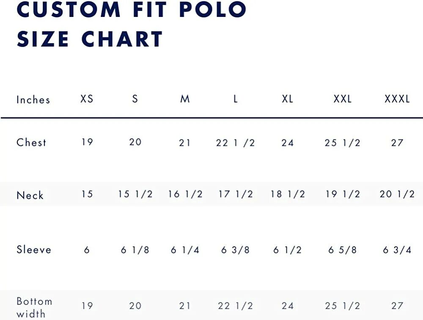The width and height of the screenshot is (423, 320).
Task: Click the Custom Fit Polo Size Chart title
Action: 131,24
